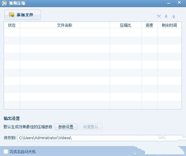
Task: Select the 进度 column header
Action: (x=149, y=25)
